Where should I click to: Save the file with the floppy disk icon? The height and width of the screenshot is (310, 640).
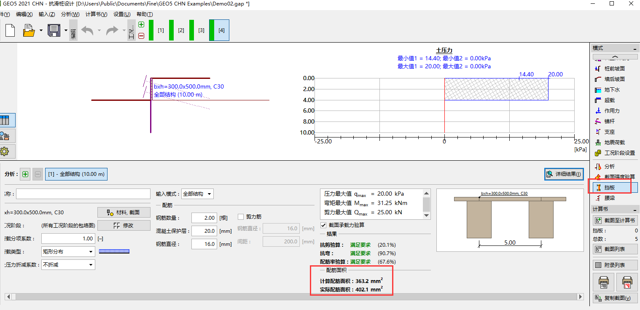coord(54,30)
